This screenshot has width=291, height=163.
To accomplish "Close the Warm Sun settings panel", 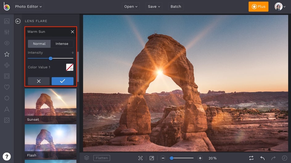I will point(72,32).
